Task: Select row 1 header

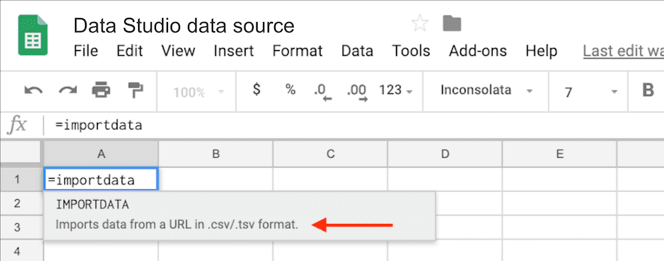Action: coord(22,179)
